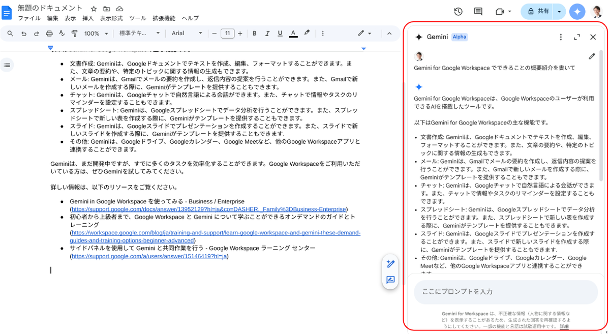
Task: Move document to a folder
Action: point(107,9)
